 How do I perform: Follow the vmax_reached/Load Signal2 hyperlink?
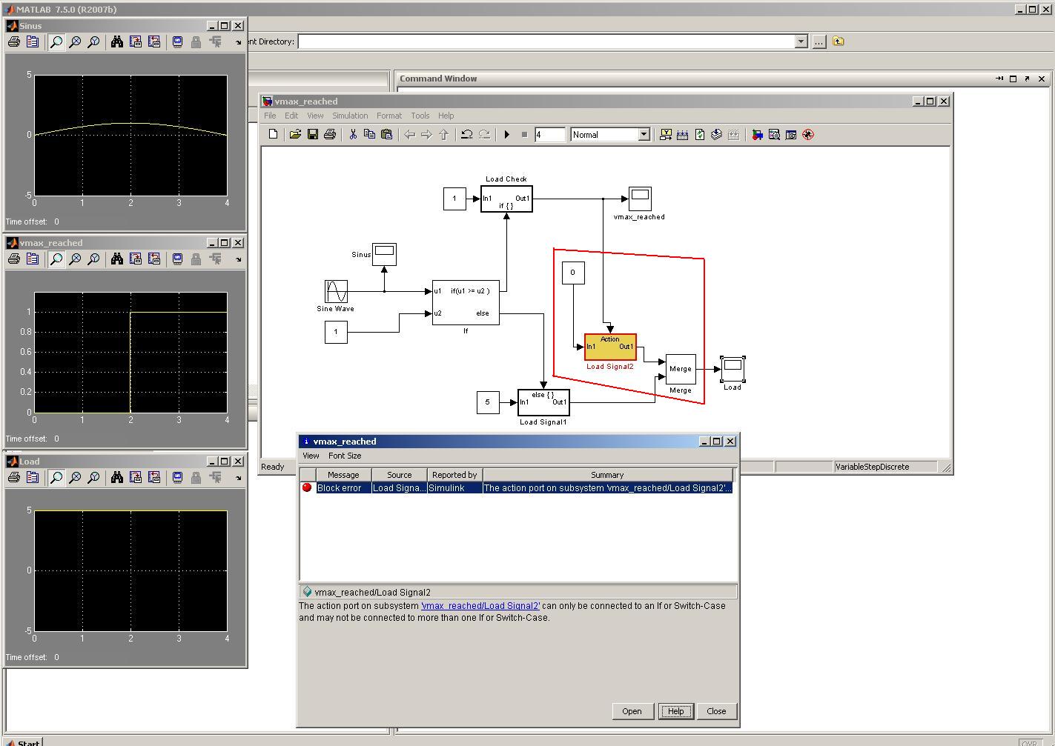480,606
